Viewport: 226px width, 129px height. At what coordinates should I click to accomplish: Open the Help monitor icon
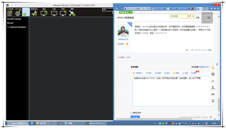[63, 13]
